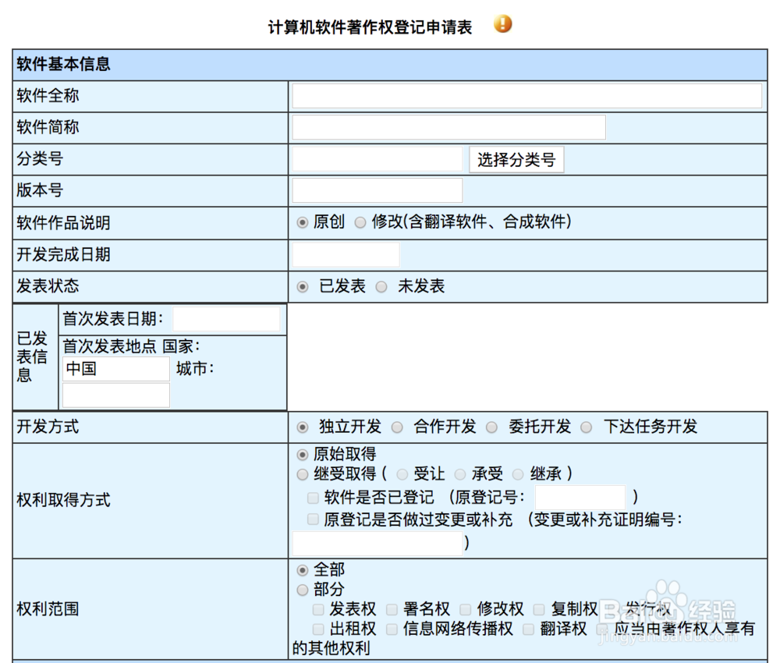The image size is (780, 663).
Task: Click the 权利取得方式 row label
Action: tap(63, 500)
